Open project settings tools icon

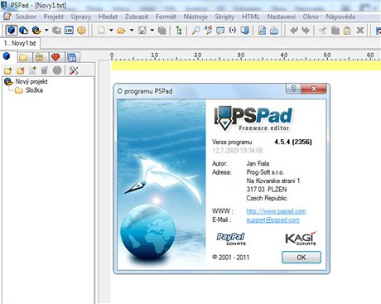[74, 70]
